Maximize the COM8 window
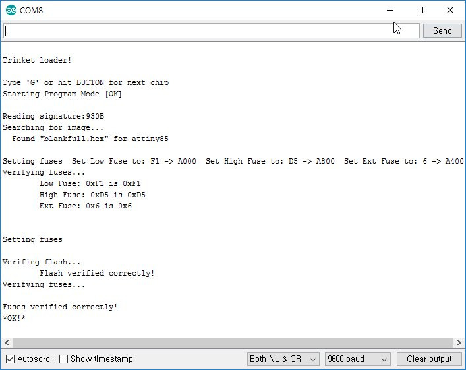The height and width of the screenshot is (370, 466). tap(420, 10)
